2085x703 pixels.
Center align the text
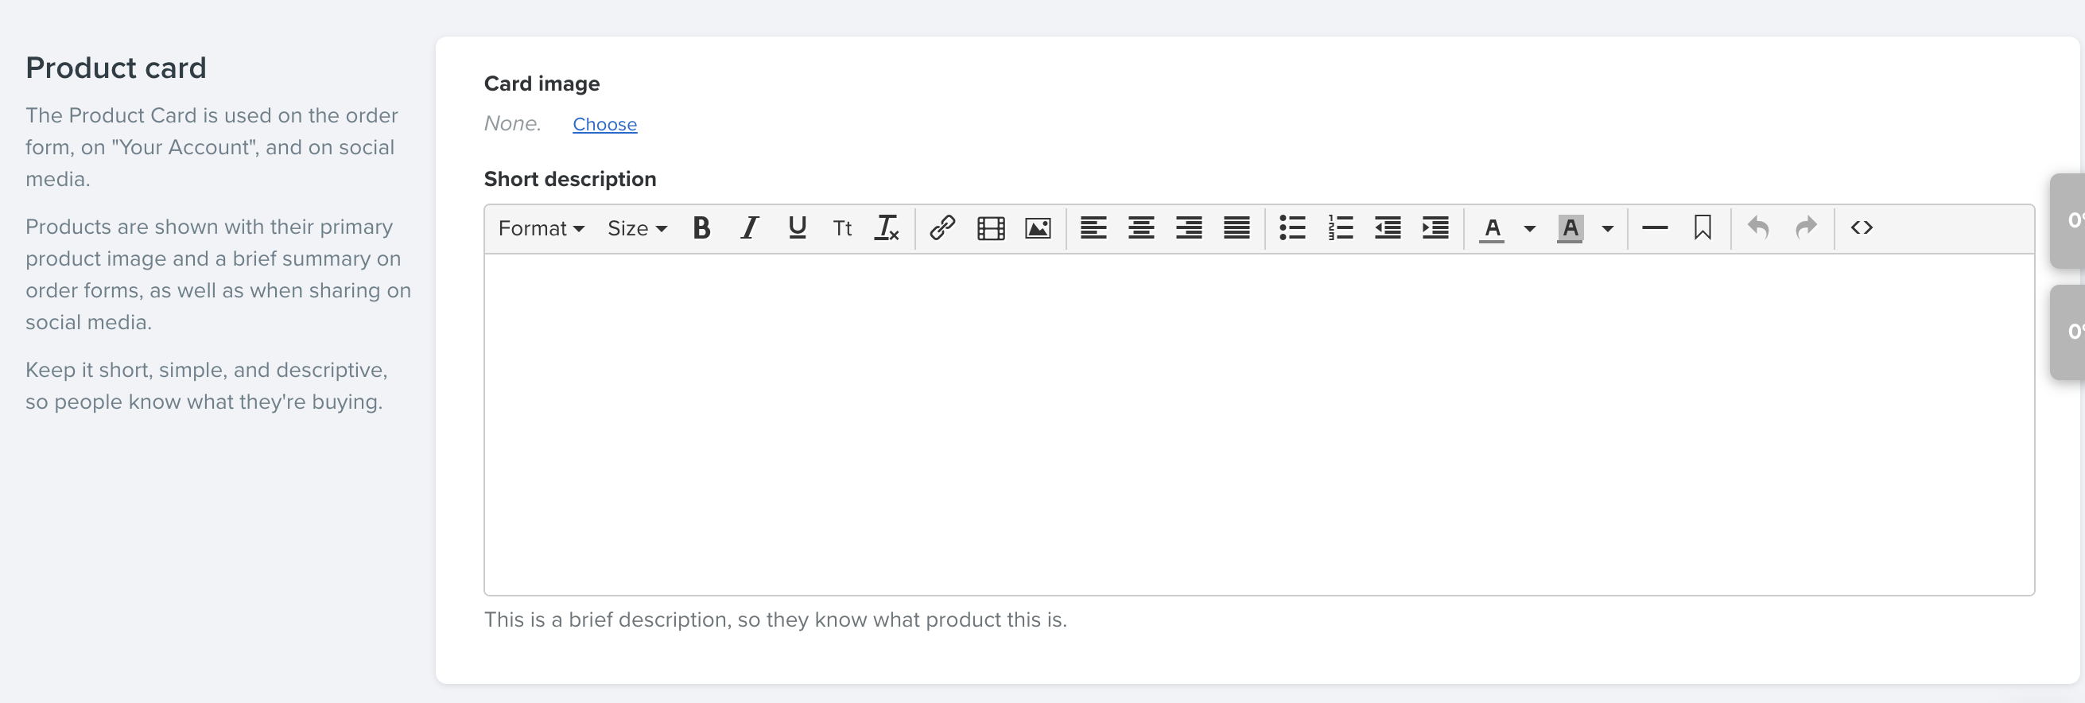click(x=1141, y=228)
